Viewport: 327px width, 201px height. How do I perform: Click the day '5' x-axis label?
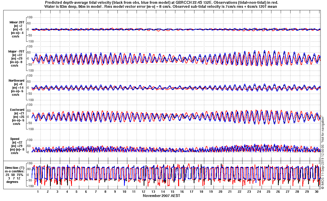(76, 191)
